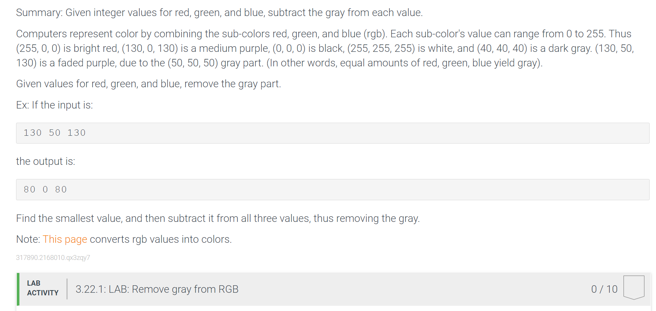This screenshot has width=656, height=311.
Task: Select the "0 / 10" score indicator
Action: (x=604, y=289)
